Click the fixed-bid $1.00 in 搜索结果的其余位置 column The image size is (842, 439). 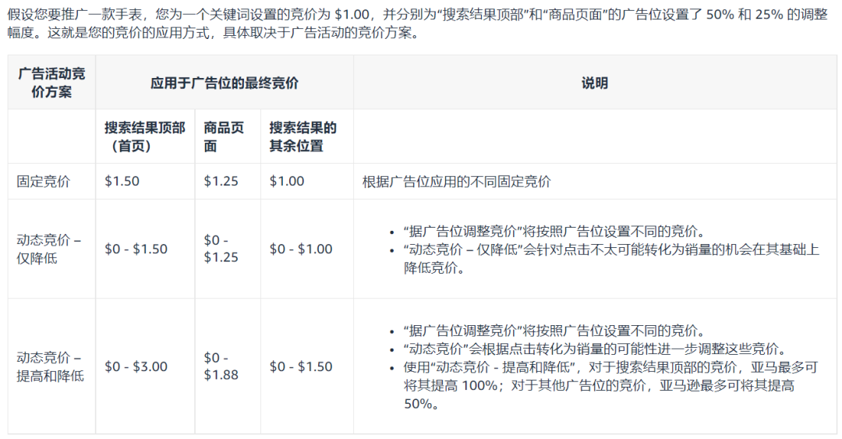coord(287,181)
